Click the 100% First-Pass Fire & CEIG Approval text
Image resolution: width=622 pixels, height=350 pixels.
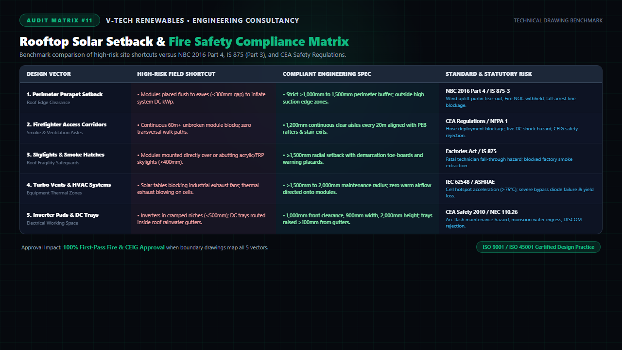click(x=114, y=247)
